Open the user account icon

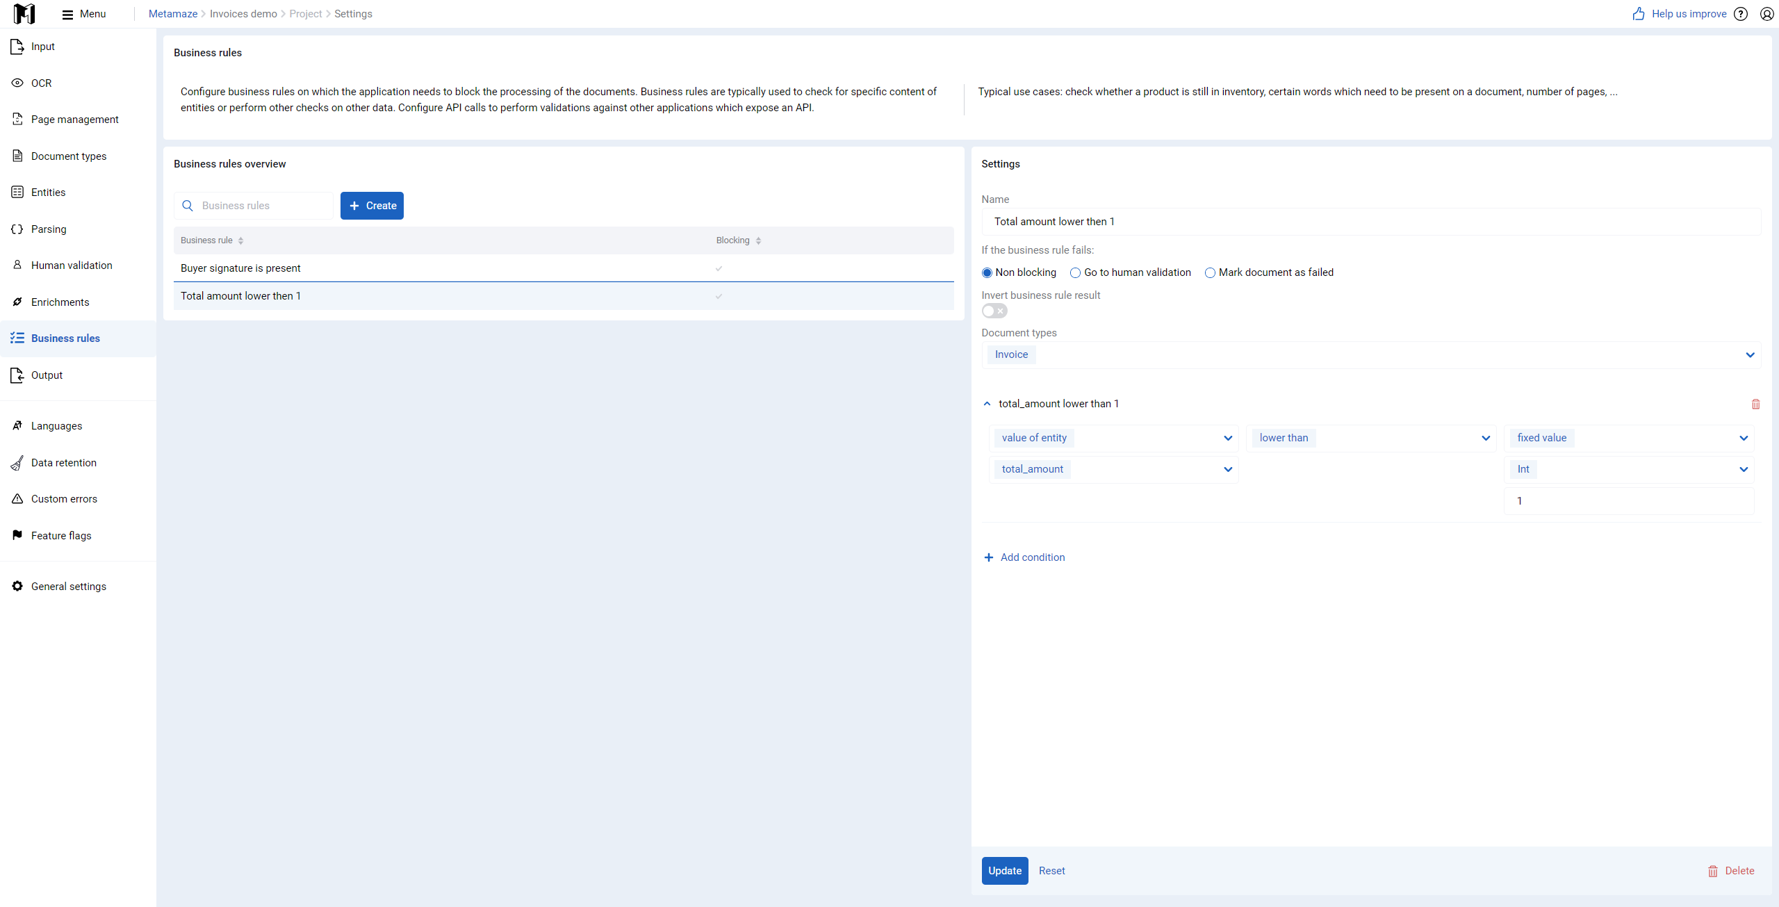point(1767,14)
